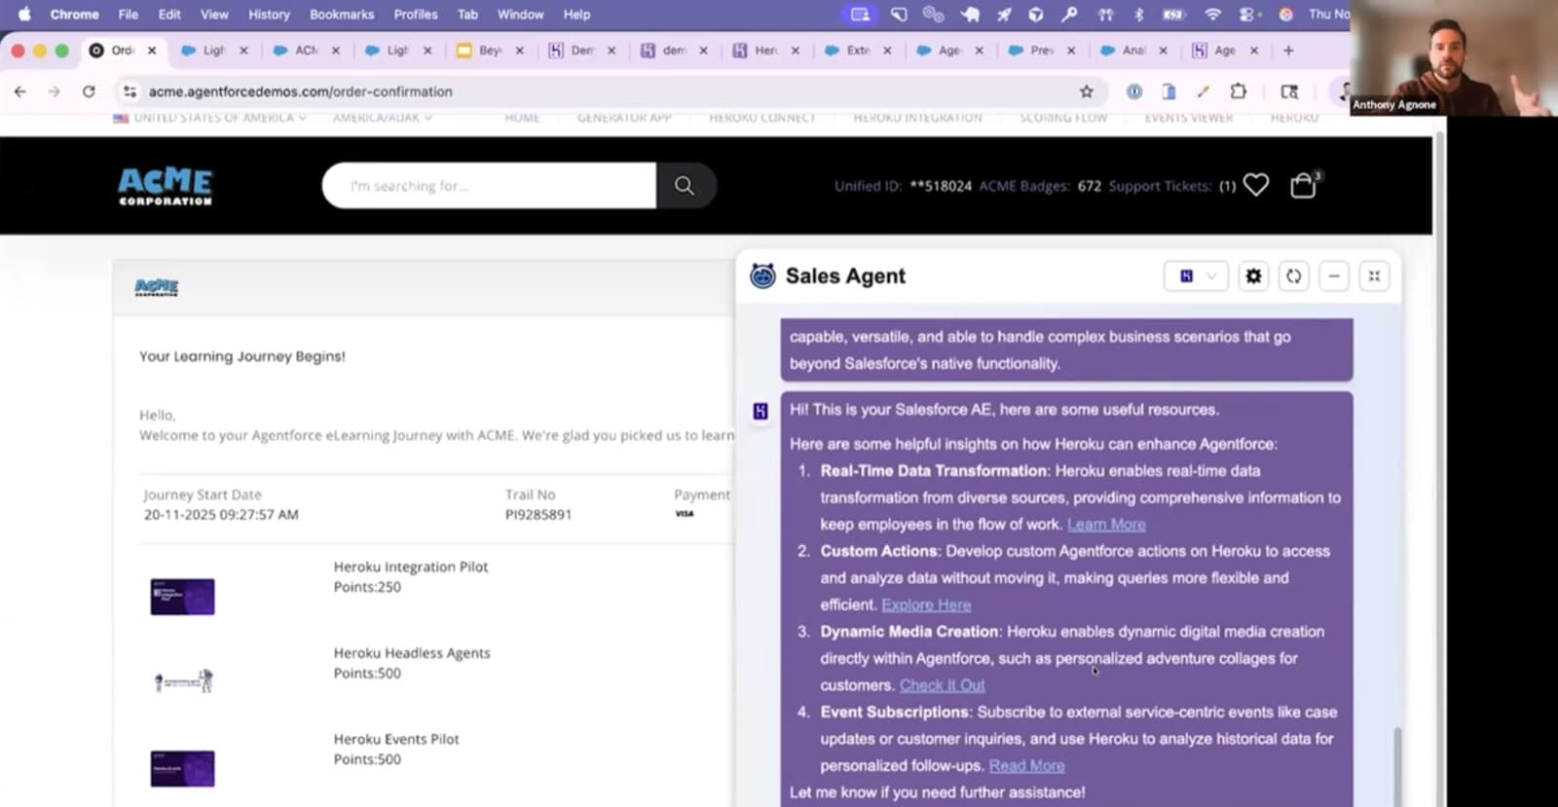The height and width of the screenshot is (807, 1558).
Task: Click the Trail No PI9285891 value
Action: point(538,515)
